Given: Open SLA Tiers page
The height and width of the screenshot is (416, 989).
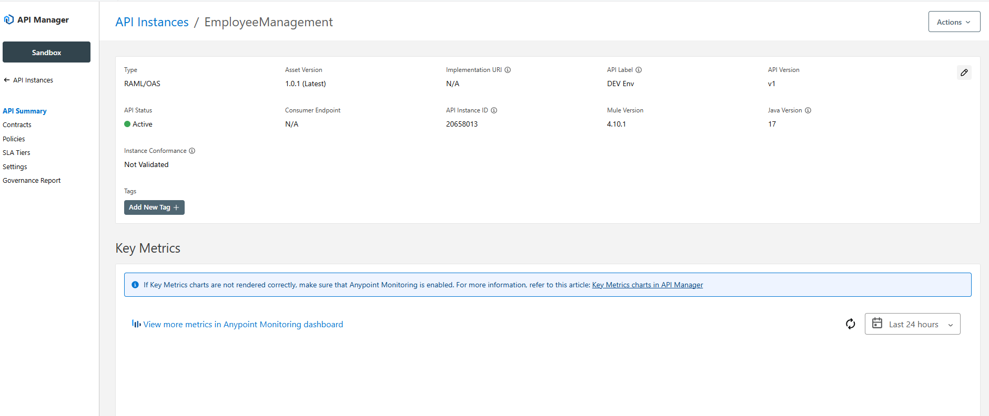Looking at the screenshot, I should [16, 153].
